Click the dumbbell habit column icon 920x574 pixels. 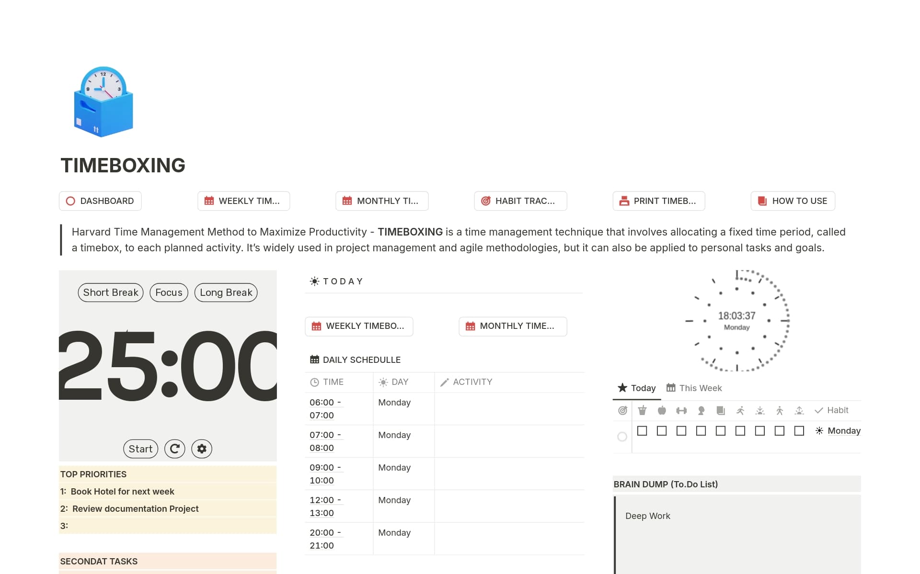click(x=681, y=410)
